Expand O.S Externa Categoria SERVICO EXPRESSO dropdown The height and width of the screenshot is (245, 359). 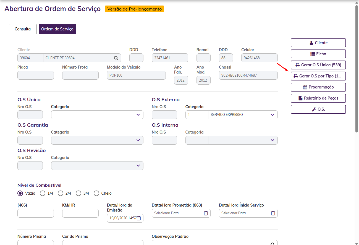pyautogui.click(x=272, y=115)
